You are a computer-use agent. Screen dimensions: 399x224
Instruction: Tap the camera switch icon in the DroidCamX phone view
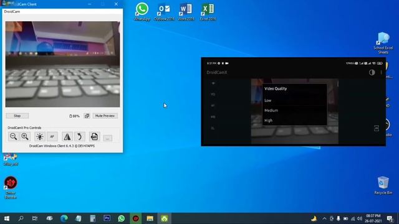(x=377, y=128)
